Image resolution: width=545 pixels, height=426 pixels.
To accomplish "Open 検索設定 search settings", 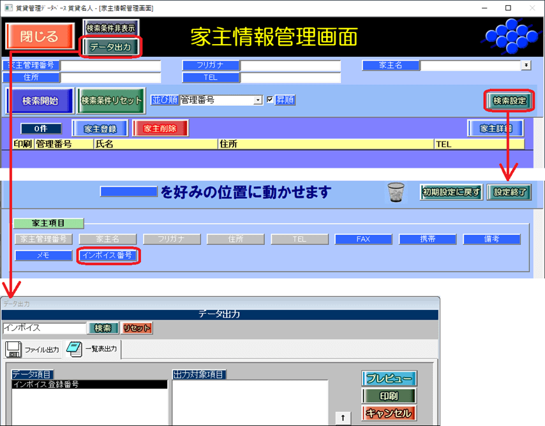I will (509, 100).
